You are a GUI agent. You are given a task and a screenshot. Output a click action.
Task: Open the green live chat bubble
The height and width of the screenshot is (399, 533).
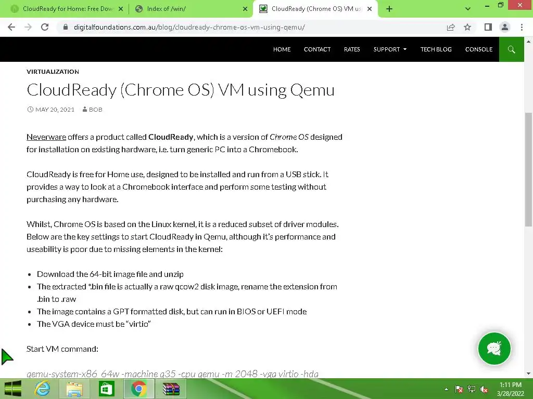pyautogui.click(x=494, y=349)
